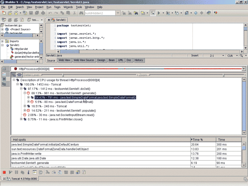The height and width of the screenshot is (186, 248).
Task: Click the red Stop program icon
Action: [x=4, y=172]
